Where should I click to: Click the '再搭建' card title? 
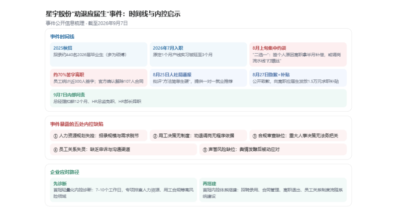[209, 184]
